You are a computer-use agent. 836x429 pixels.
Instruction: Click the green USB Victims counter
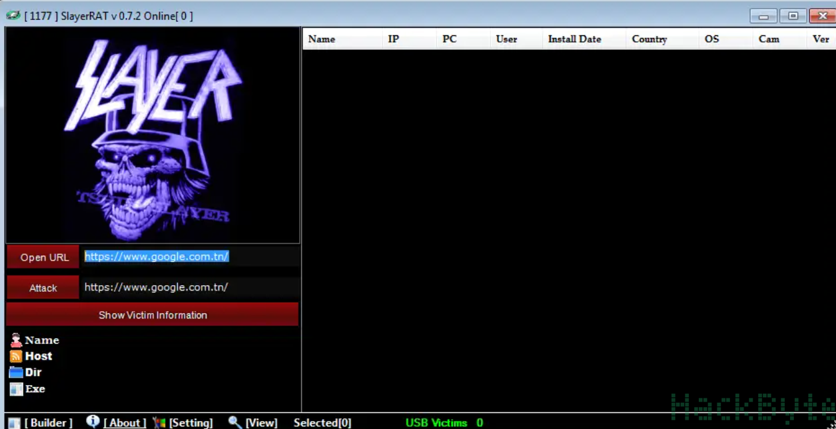pyautogui.click(x=444, y=423)
